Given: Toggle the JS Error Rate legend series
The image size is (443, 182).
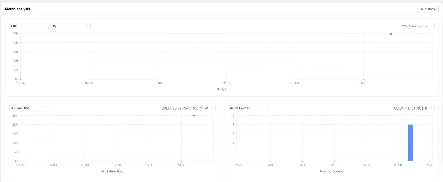Looking at the screenshot, I should [112, 172].
